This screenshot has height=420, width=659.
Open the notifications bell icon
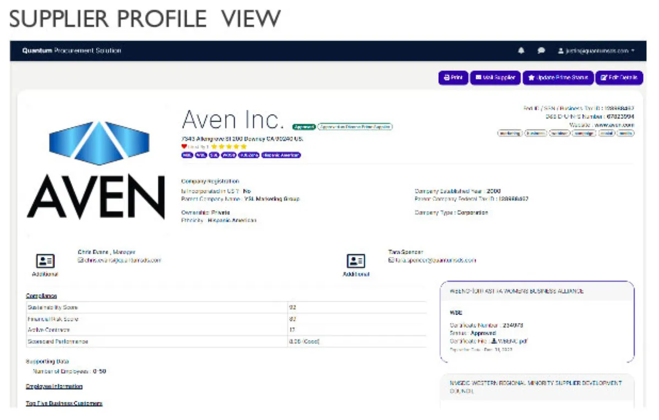(521, 51)
